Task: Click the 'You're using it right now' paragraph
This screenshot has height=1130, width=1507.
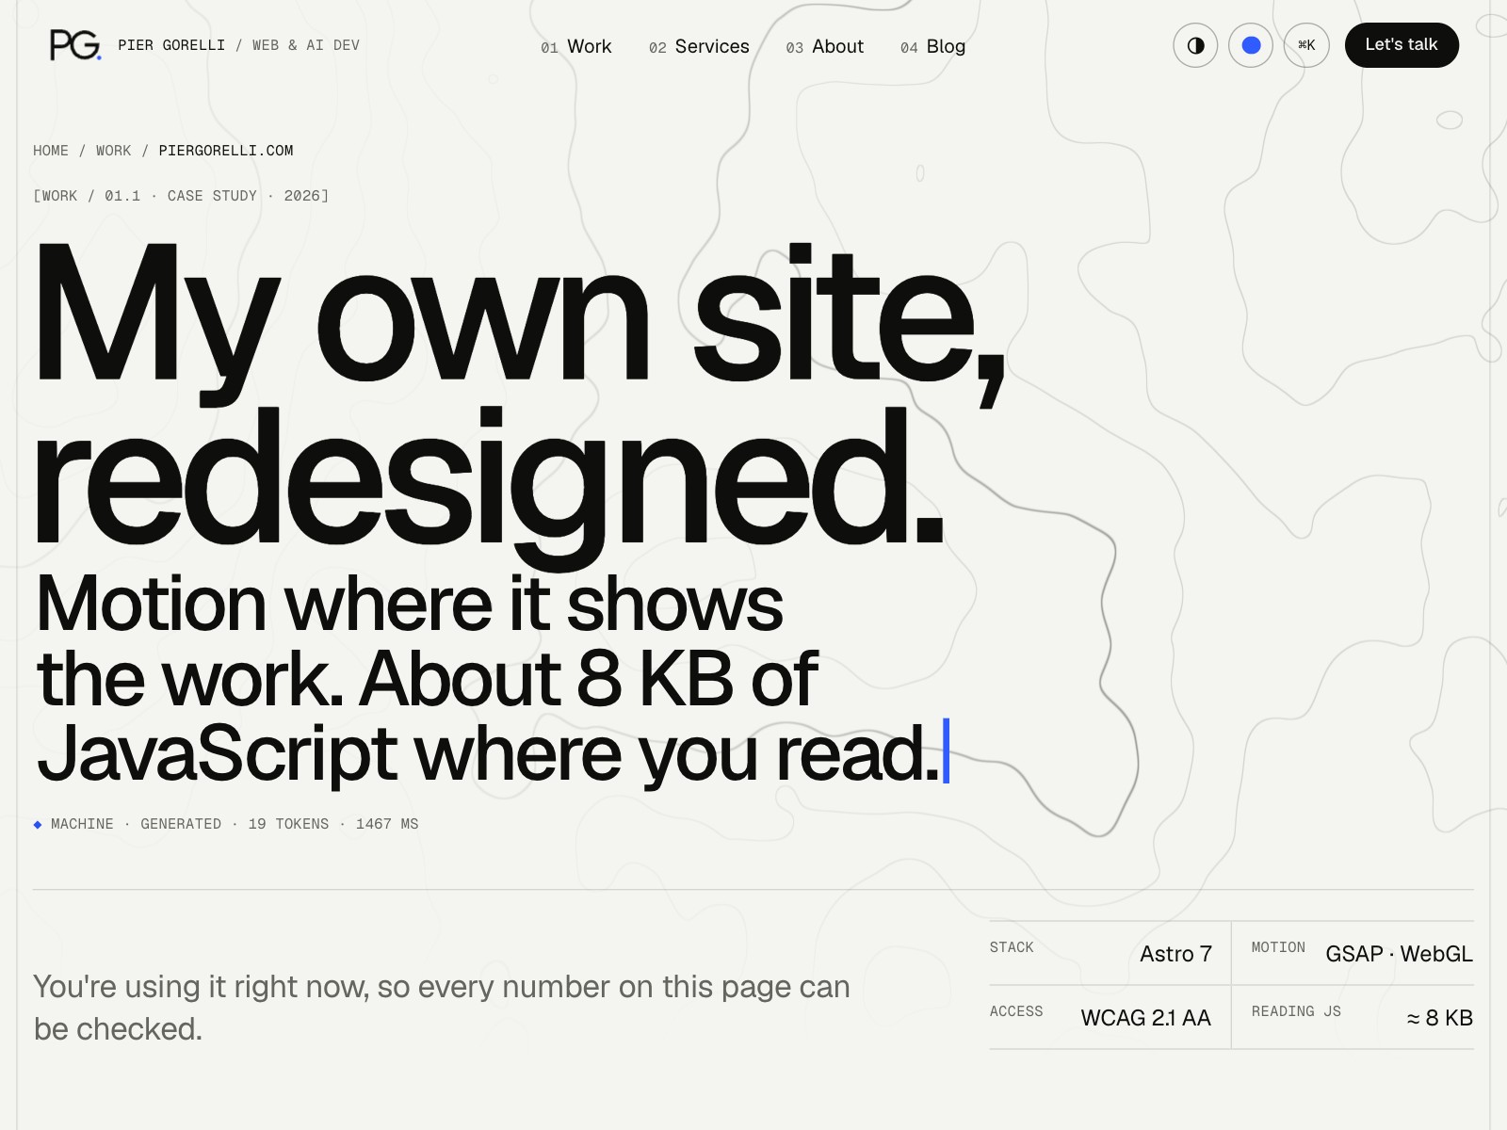Action: click(x=442, y=1008)
